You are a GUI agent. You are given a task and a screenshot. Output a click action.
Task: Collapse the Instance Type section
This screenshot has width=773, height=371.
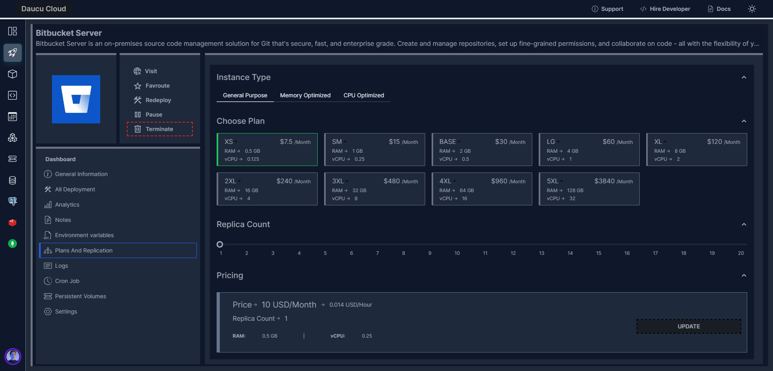point(744,77)
